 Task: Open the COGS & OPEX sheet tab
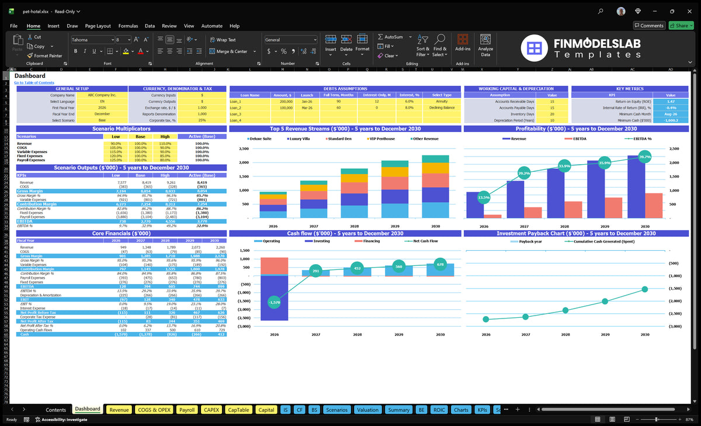[154, 410]
